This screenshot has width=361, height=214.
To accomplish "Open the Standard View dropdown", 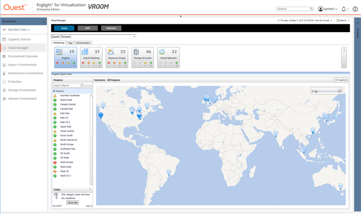I will (x=19, y=30).
